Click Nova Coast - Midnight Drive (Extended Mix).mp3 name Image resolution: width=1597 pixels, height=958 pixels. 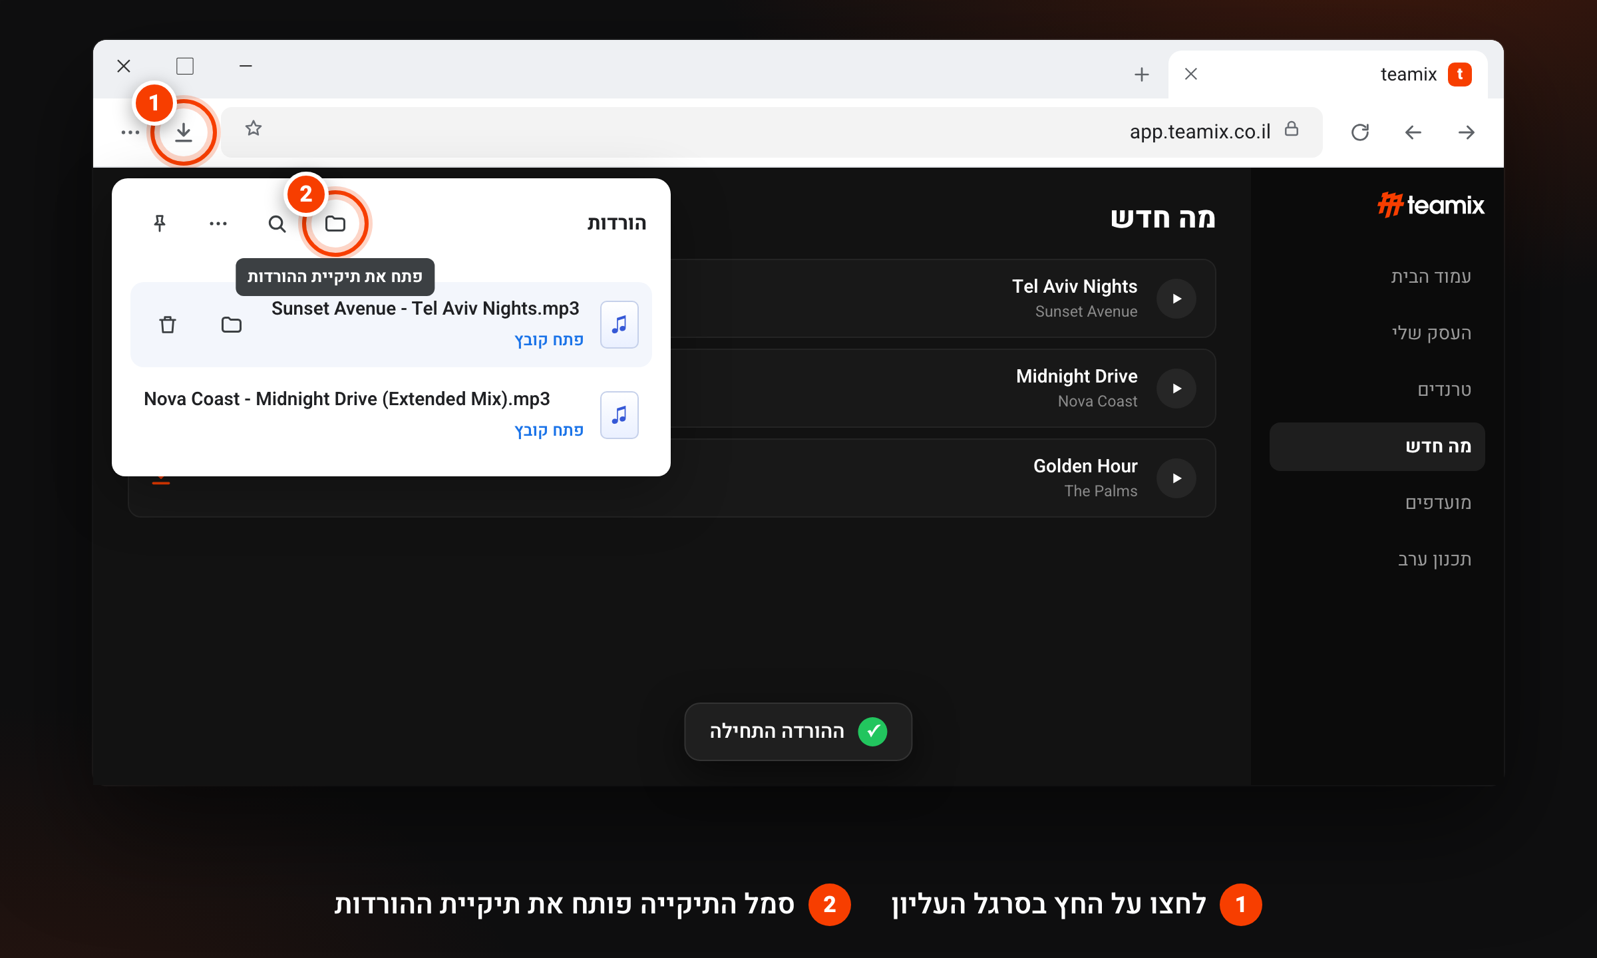point(347,399)
